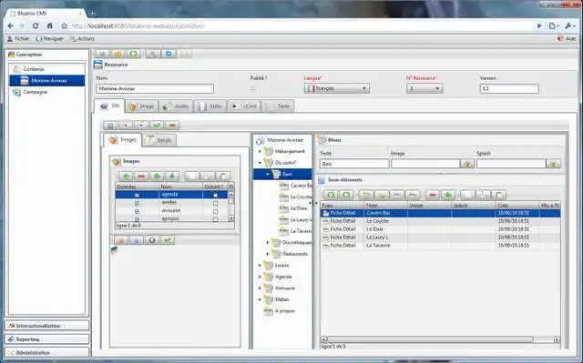Click the green checkmark below the Images table

pyautogui.click(x=168, y=240)
